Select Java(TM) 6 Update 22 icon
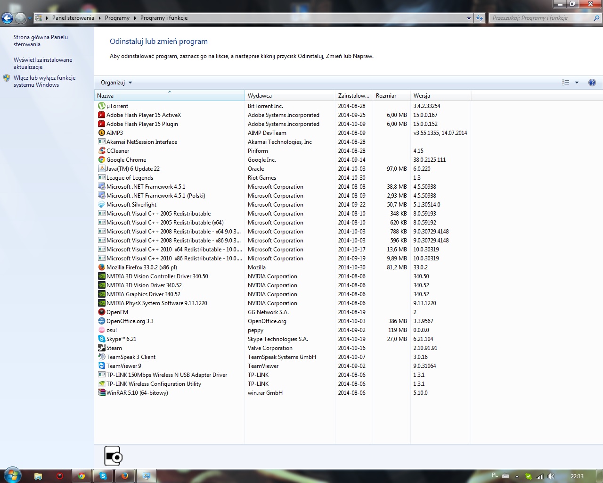The width and height of the screenshot is (603, 483). point(101,169)
